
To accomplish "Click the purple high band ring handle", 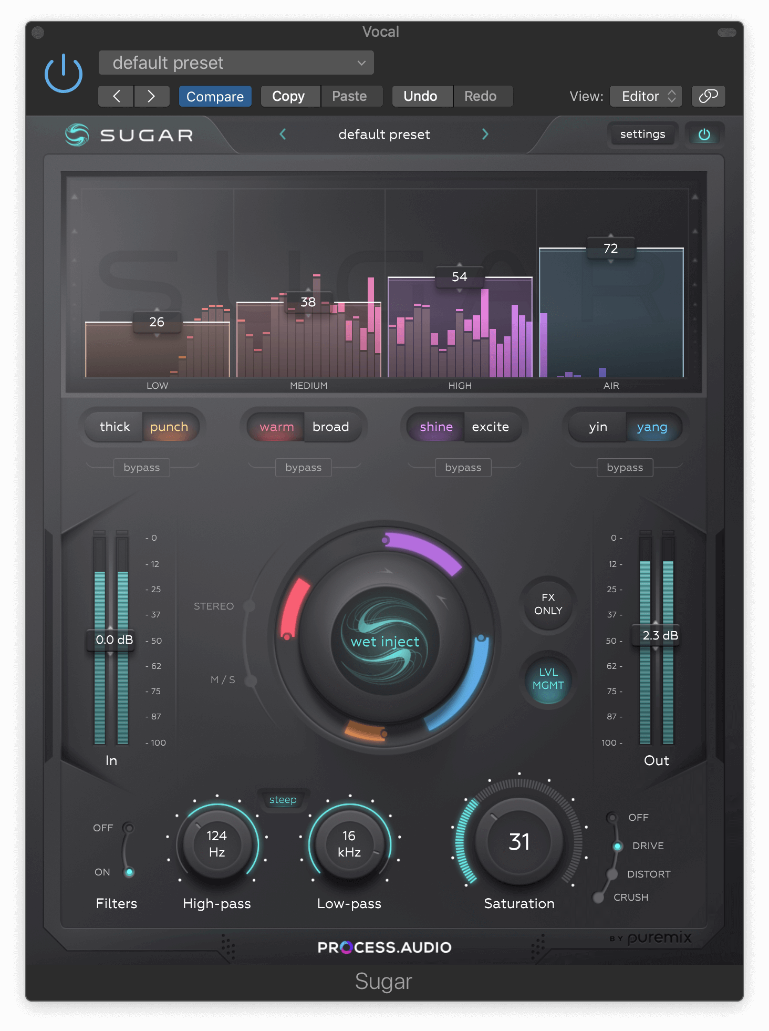I will click(x=386, y=540).
